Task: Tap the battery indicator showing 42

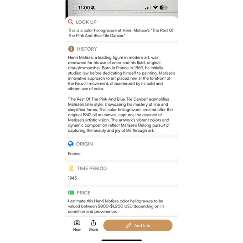Action: [164, 7]
